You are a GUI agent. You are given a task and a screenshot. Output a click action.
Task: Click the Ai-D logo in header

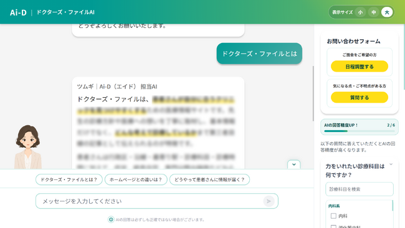(x=18, y=12)
